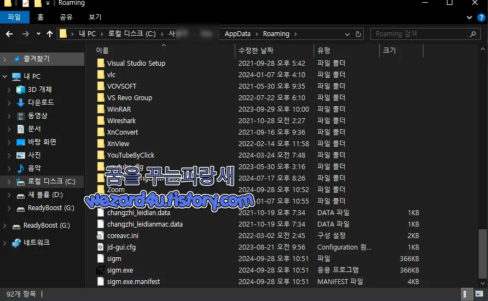Select 3D 개체 icon in sidebar
The width and height of the screenshot is (488, 301).
coord(21,90)
